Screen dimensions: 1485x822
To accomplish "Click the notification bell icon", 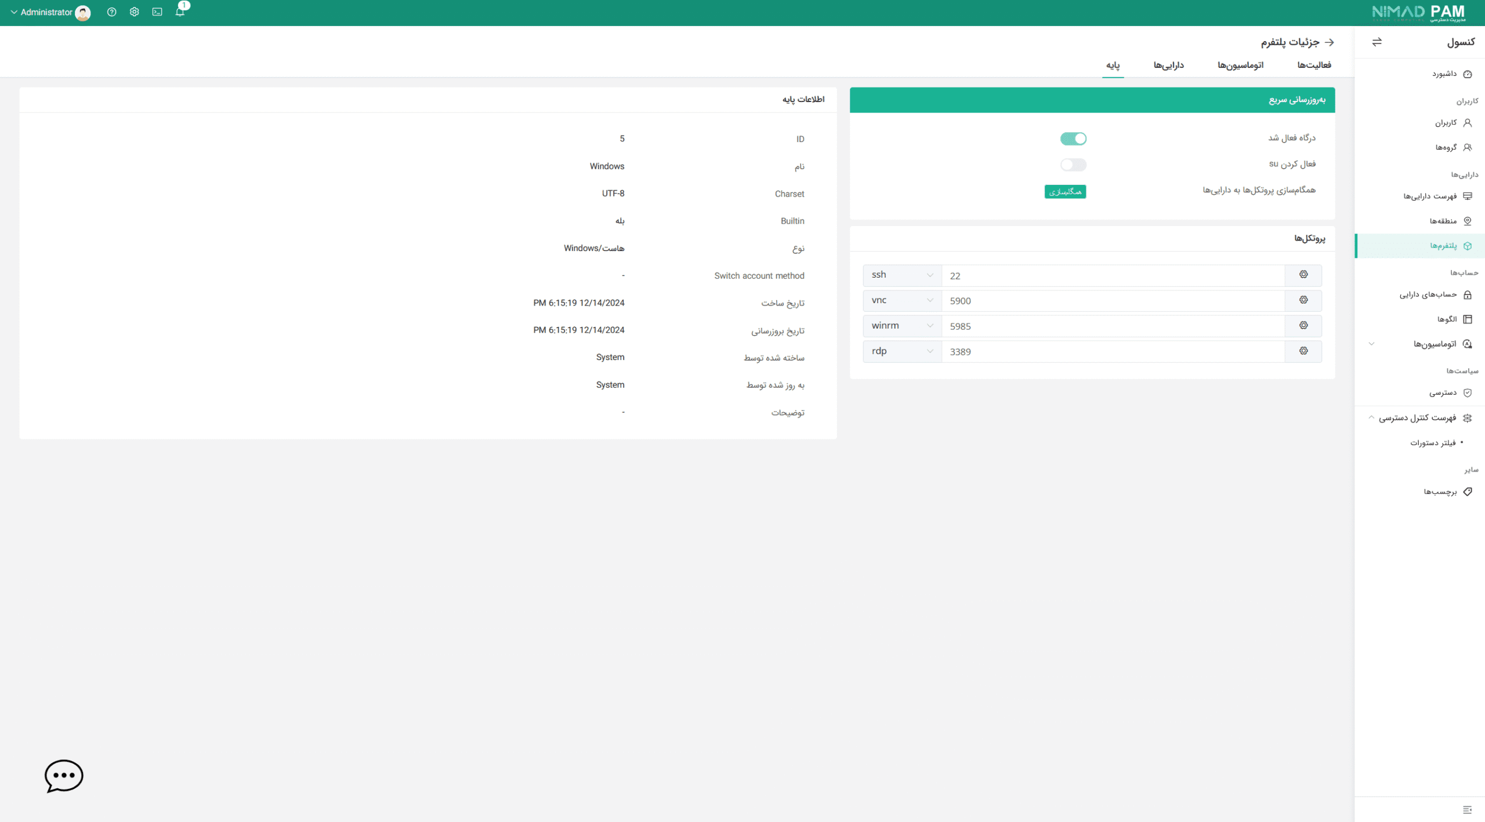I will click(180, 12).
